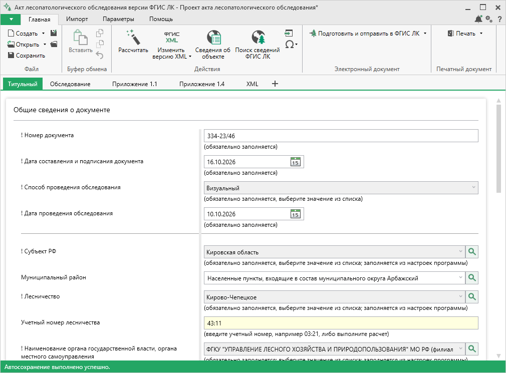Click the Создать new document icon

[x=11, y=33]
